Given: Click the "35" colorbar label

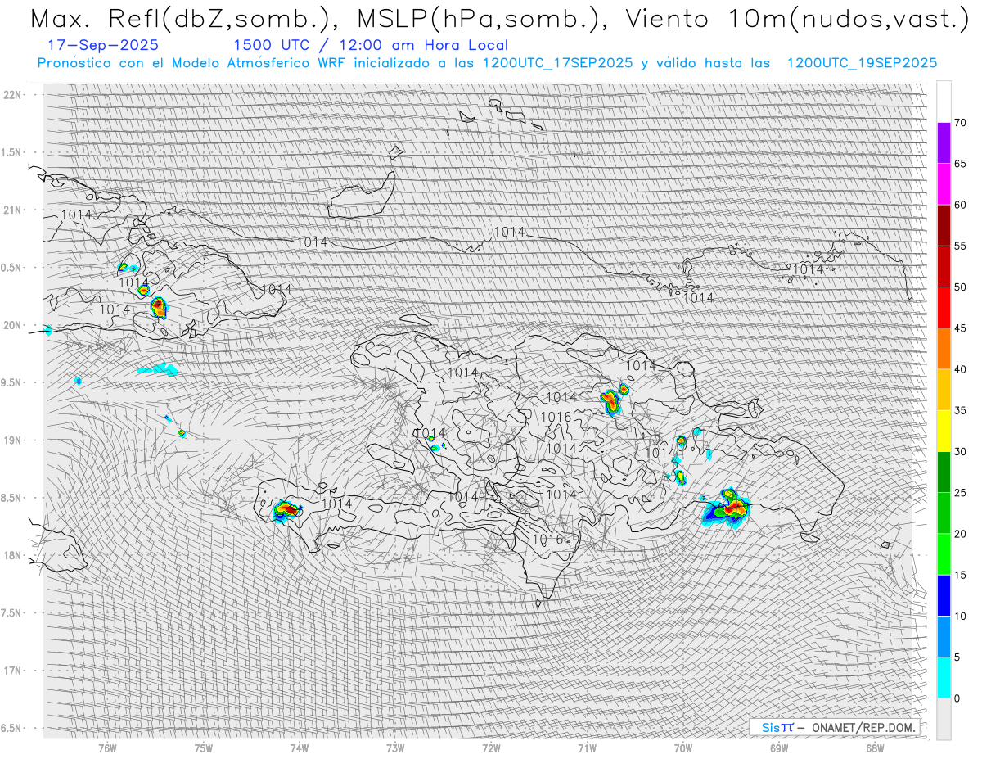Looking at the screenshot, I should 960,410.
